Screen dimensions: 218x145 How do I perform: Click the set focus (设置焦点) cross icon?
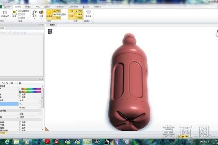[x=20, y=11]
